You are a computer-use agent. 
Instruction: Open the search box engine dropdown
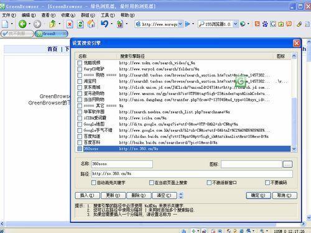coord(235,24)
